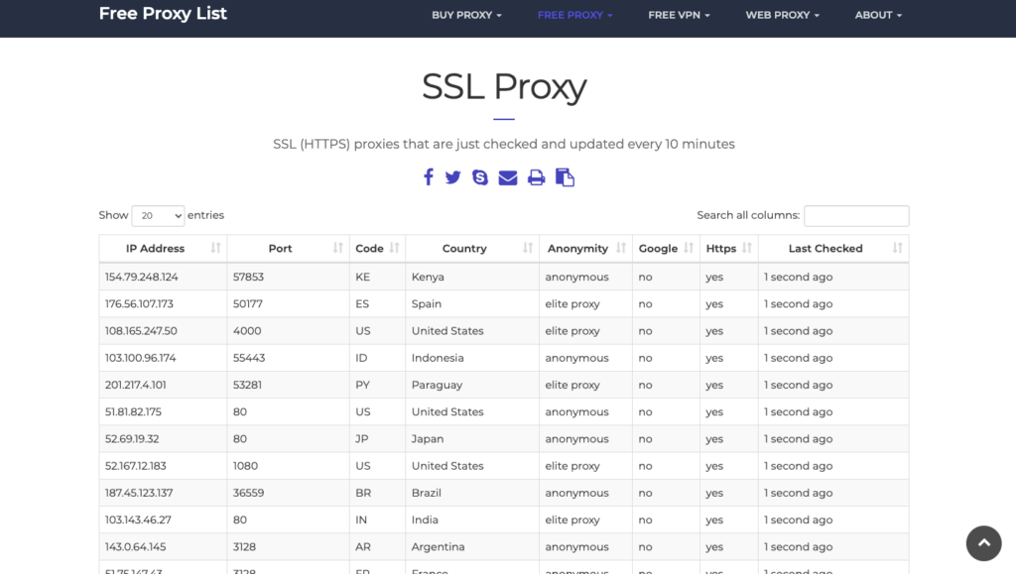Share page via Facebook icon
1016x574 pixels.
429,177
